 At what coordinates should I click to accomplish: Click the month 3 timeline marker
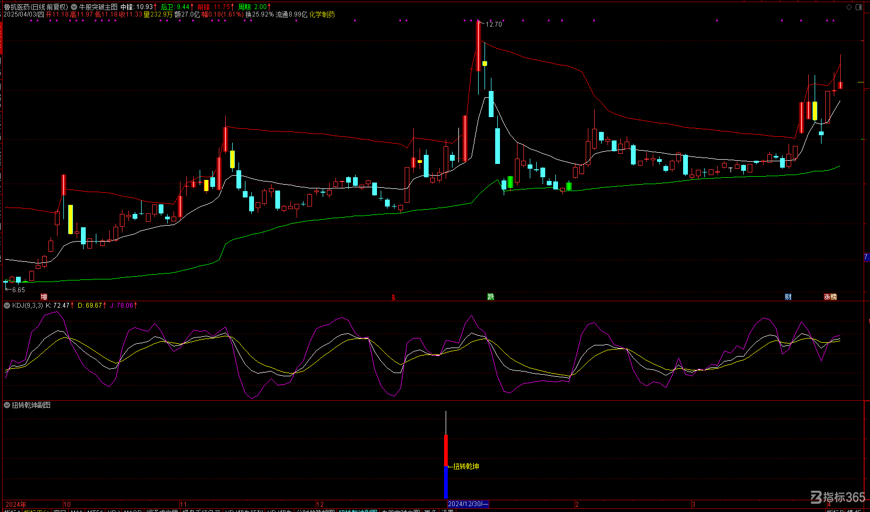[693, 504]
